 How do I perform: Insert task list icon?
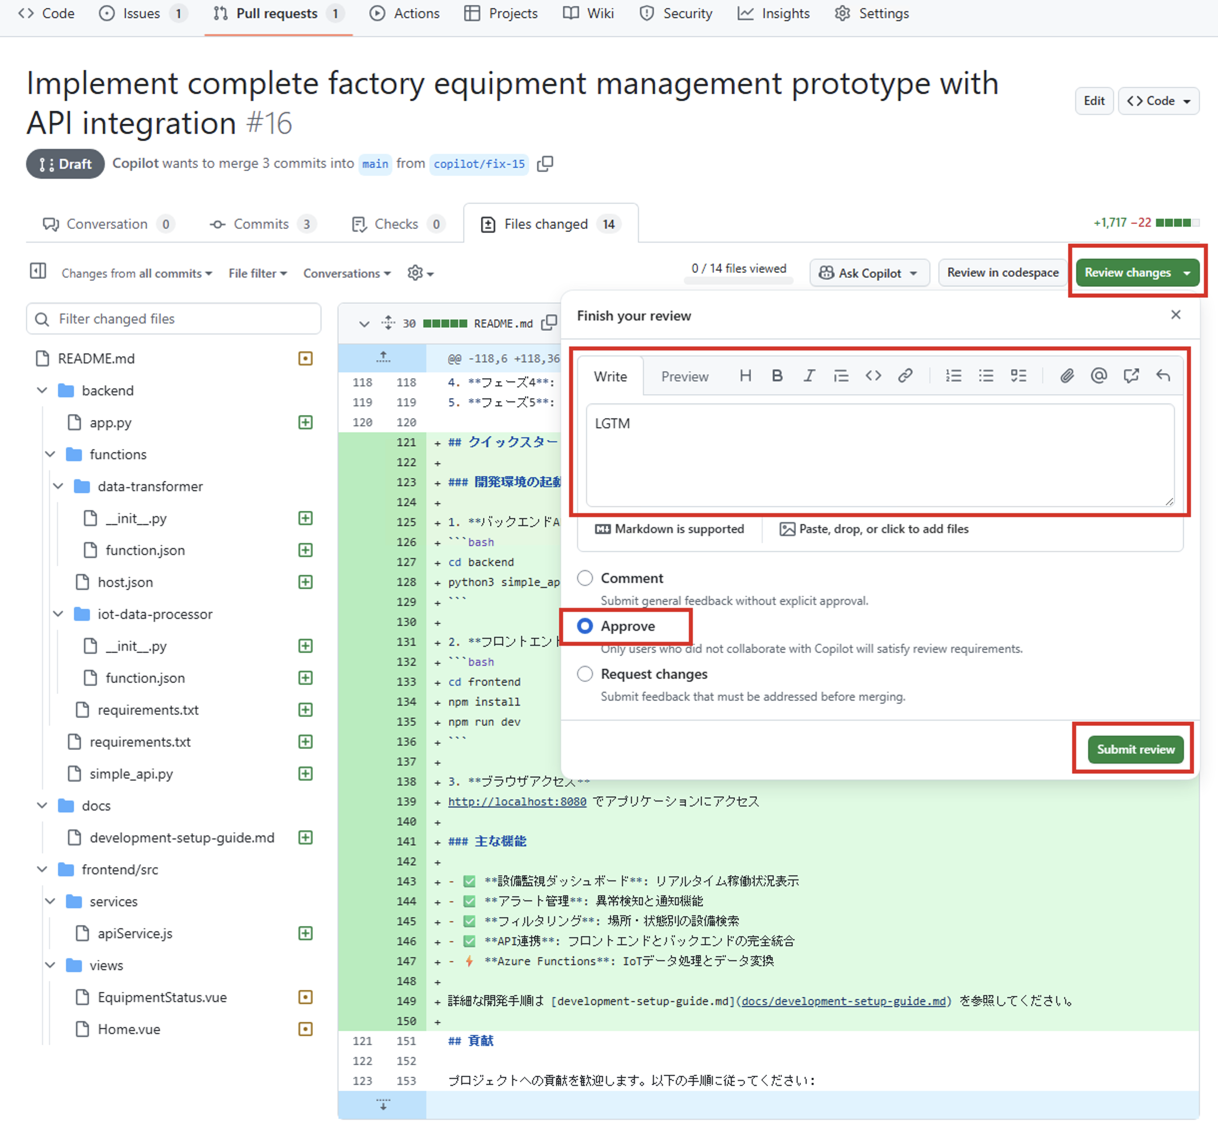1018,376
